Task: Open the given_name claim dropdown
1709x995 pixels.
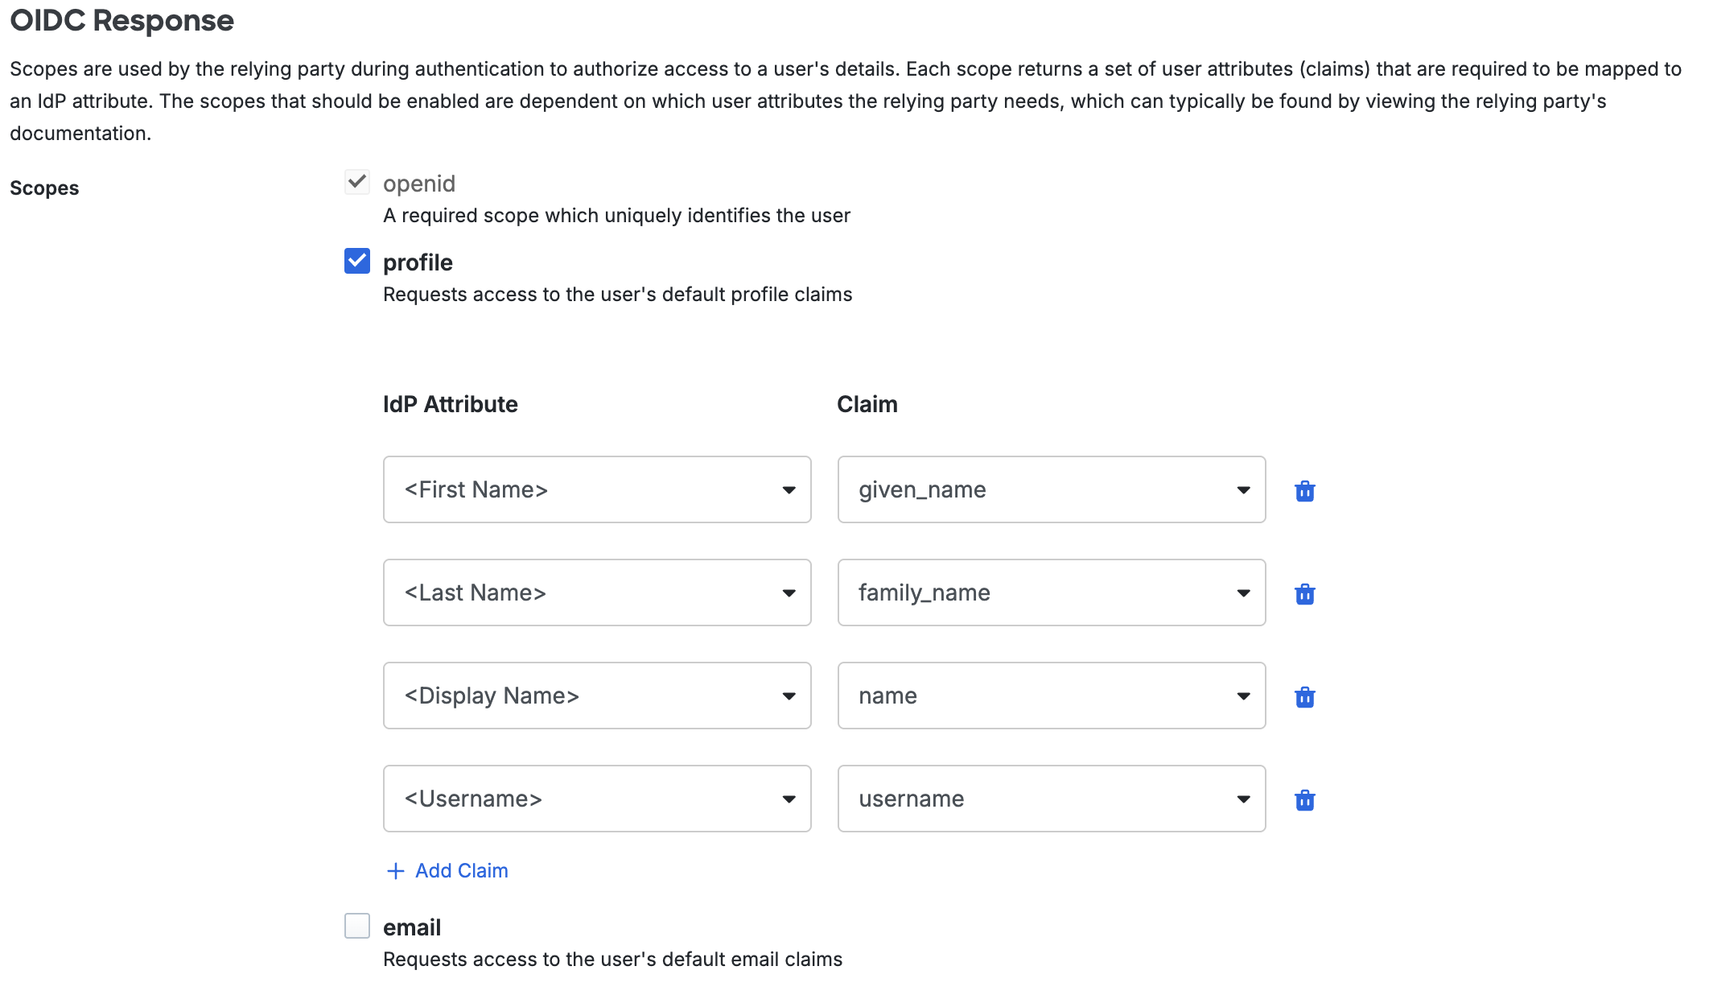Action: (1051, 489)
